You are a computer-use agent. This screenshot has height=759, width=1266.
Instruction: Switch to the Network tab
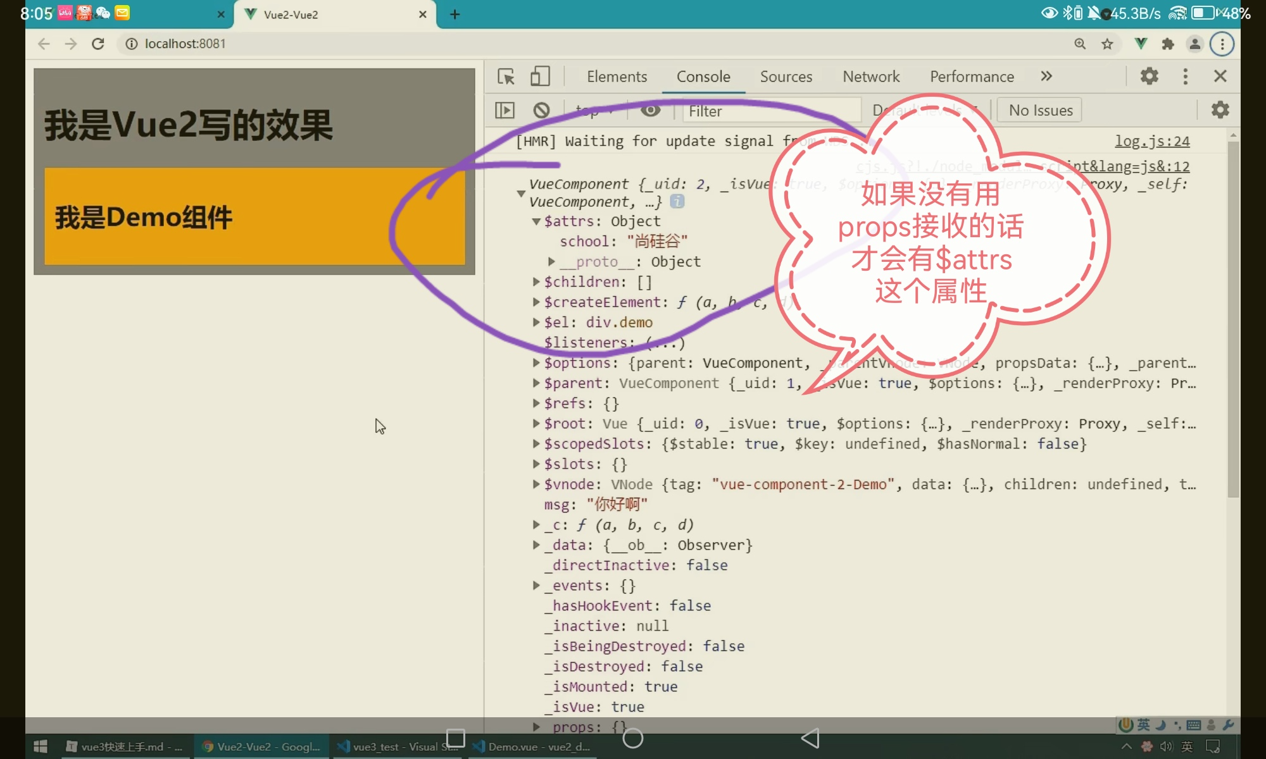(870, 77)
